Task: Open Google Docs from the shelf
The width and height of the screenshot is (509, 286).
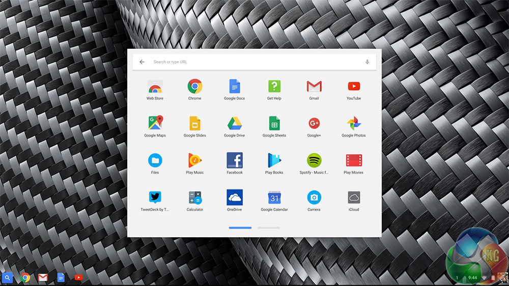Action: coord(61,277)
